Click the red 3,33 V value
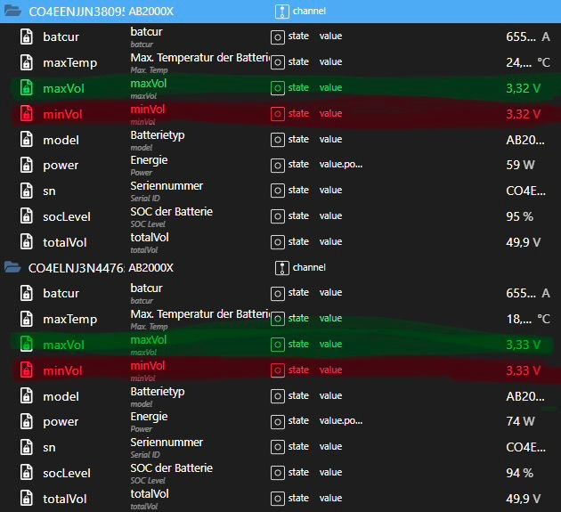 click(x=523, y=370)
